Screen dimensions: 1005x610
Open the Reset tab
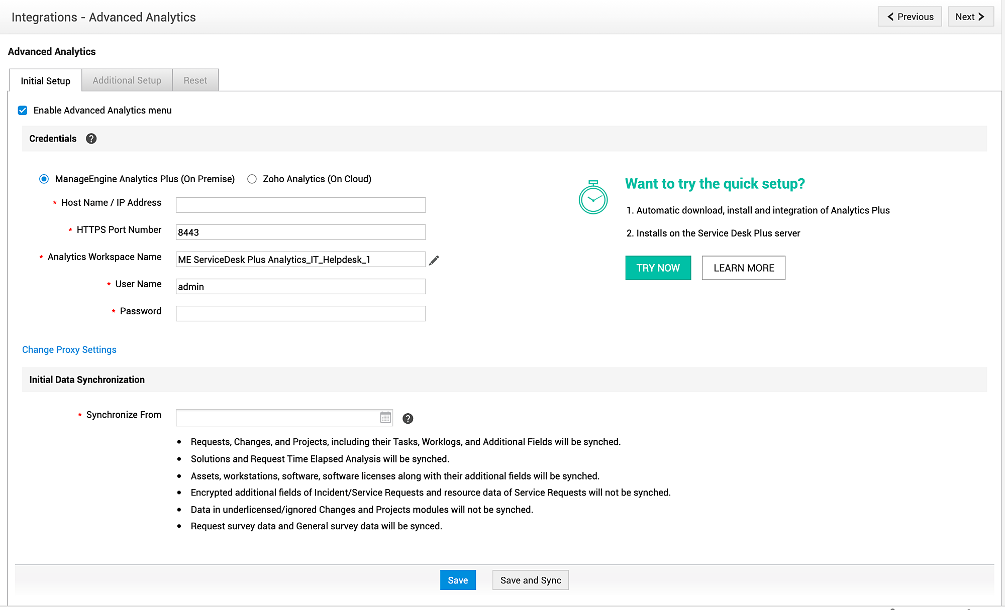coord(195,80)
